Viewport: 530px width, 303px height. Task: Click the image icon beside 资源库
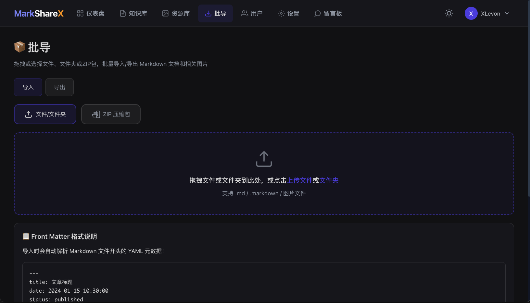pos(165,14)
